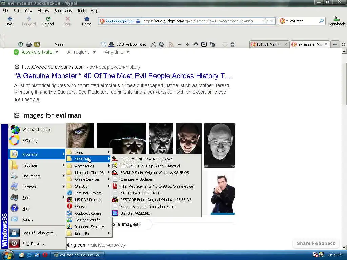The height and width of the screenshot is (260, 347).
Task: Click the Back navigation arrow
Action: click(9, 21)
